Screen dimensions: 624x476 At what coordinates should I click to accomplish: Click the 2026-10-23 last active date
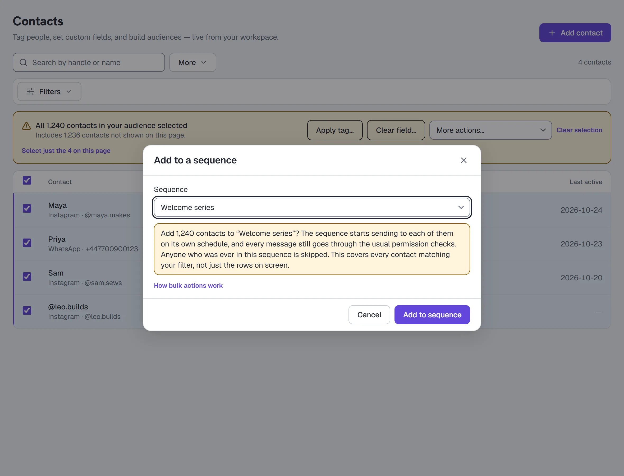point(581,244)
